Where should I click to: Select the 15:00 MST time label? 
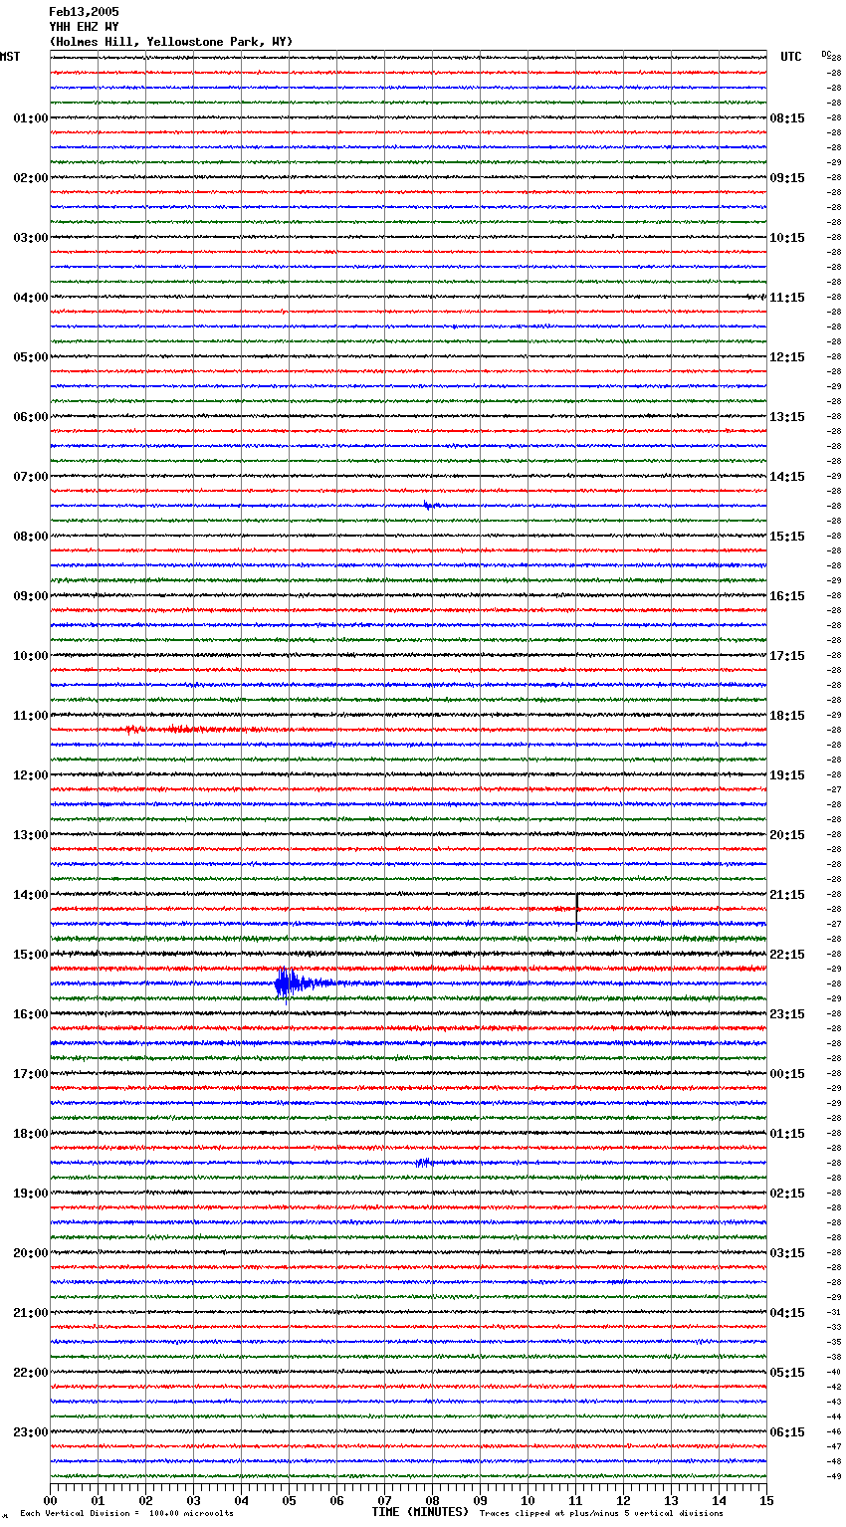click(x=30, y=955)
